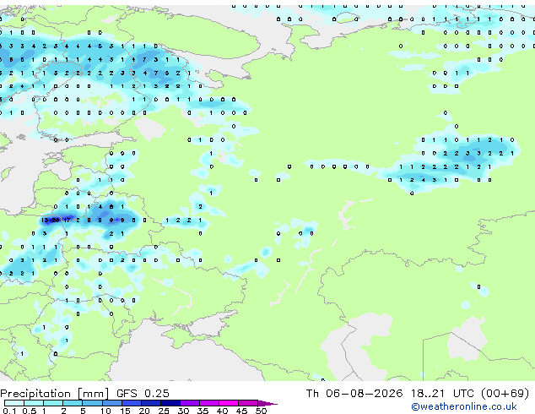Screen dimensions: 535x414
Task: Click the '10' legend scale label
Action: tap(105, 411)
